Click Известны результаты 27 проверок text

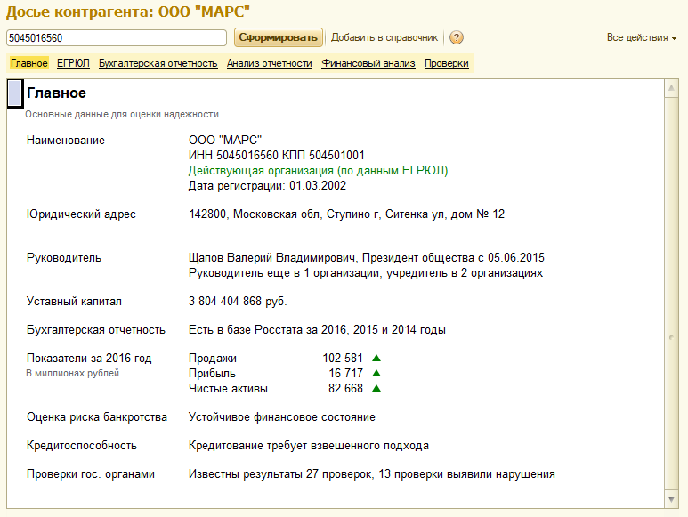point(372,474)
